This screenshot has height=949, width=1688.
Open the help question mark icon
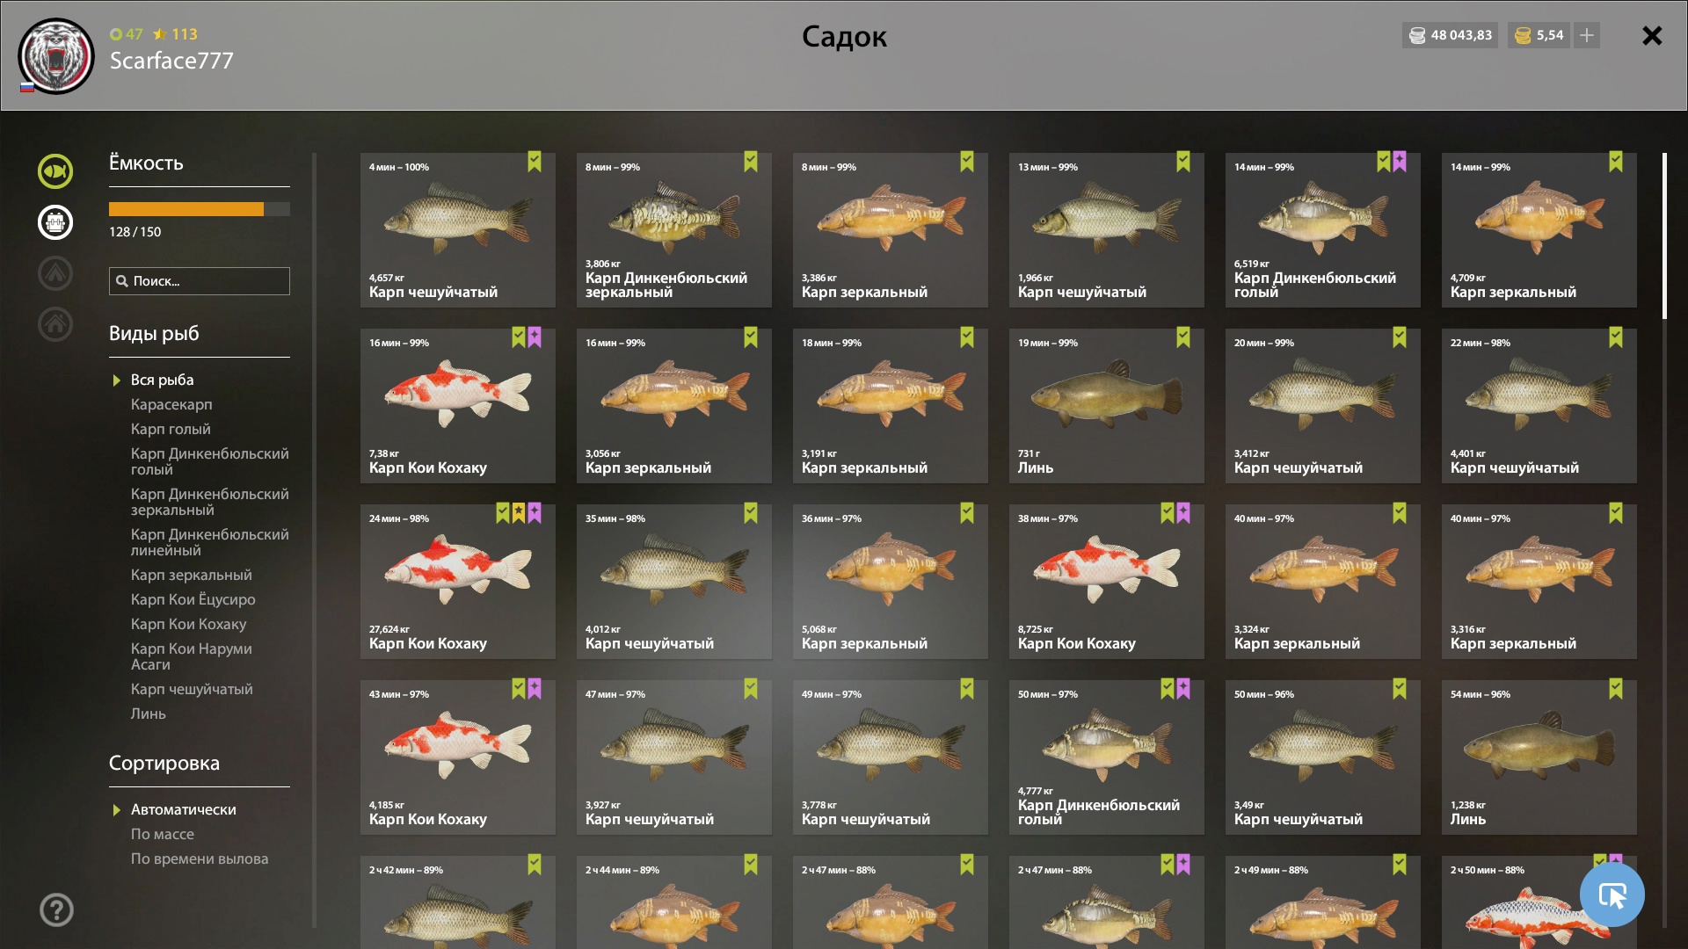[x=56, y=909]
